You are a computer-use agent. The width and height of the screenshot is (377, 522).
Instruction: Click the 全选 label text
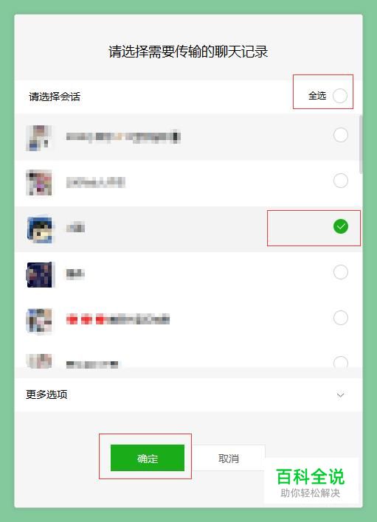pos(317,96)
